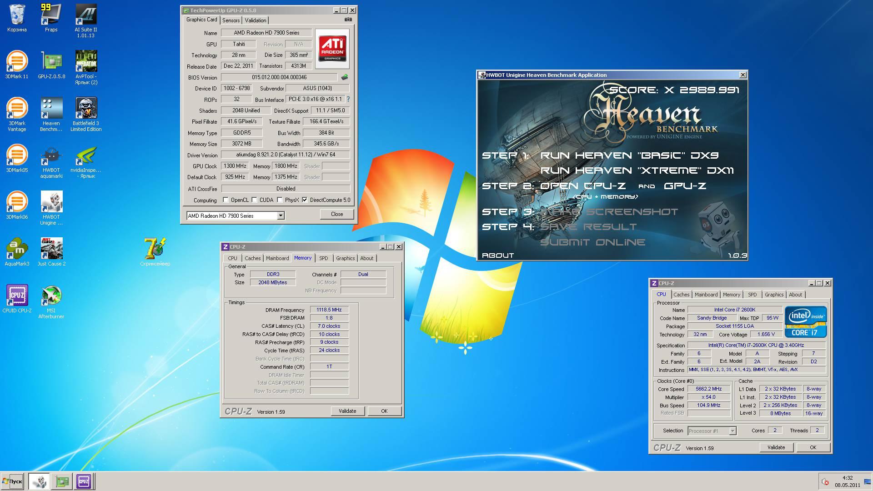Expand the Processor #1 selection dropdown
The image size is (873, 491).
(x=733, y=431)
